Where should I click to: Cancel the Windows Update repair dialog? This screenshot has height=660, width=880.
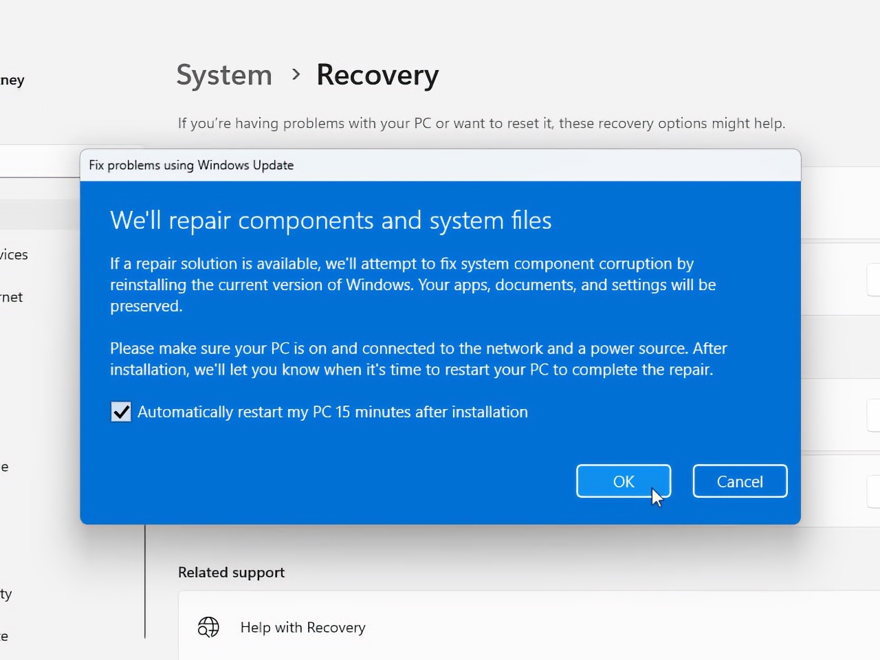(740, 481)
